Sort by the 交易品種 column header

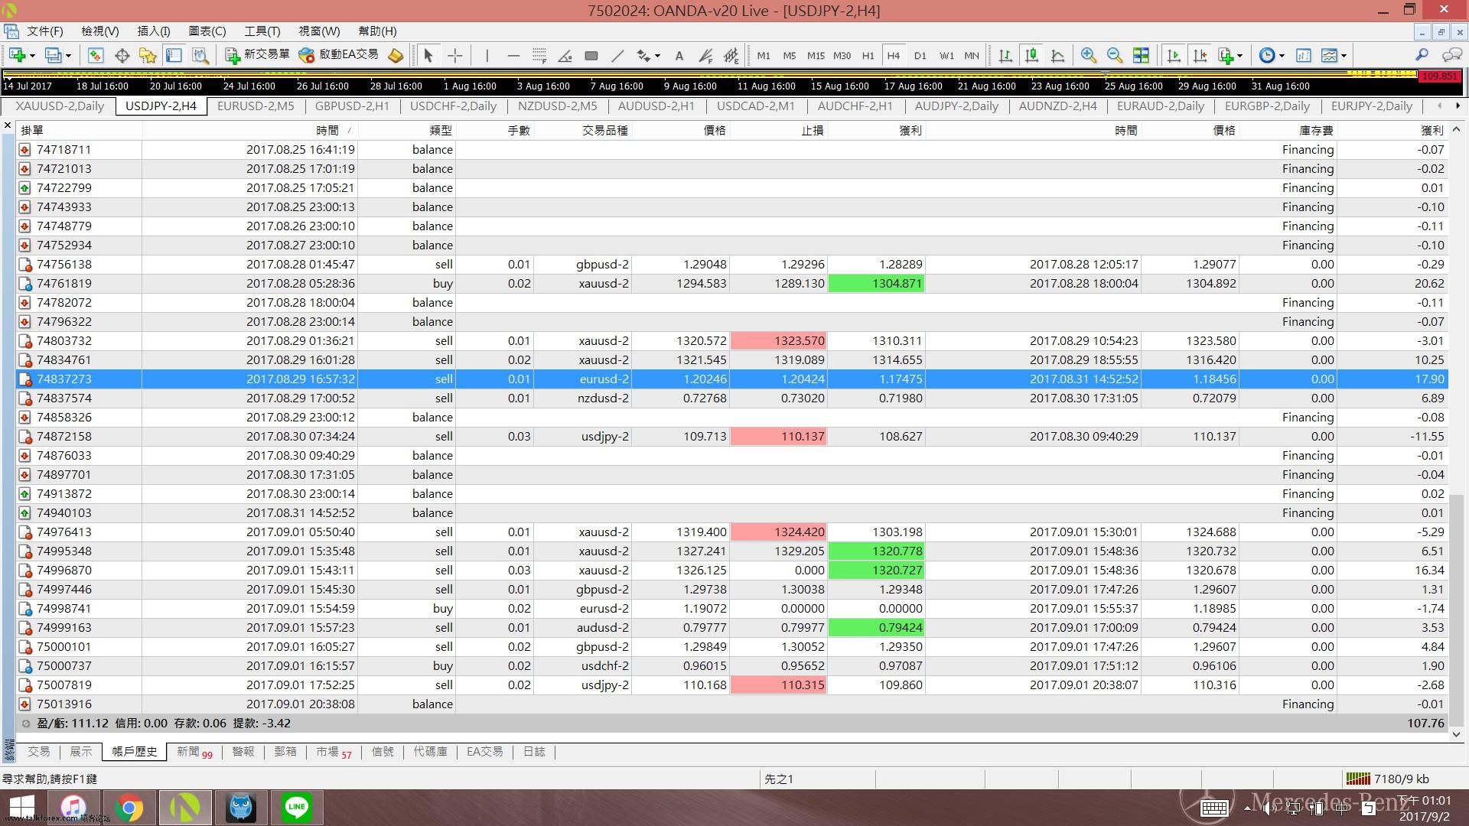pos(583,131)
